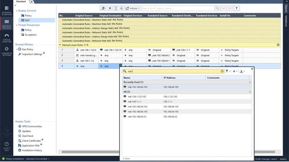
Task: Open a new policy tab with plus
Action: click(32, 2)
